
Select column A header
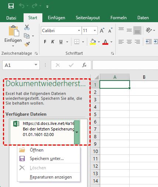point(115,77)
